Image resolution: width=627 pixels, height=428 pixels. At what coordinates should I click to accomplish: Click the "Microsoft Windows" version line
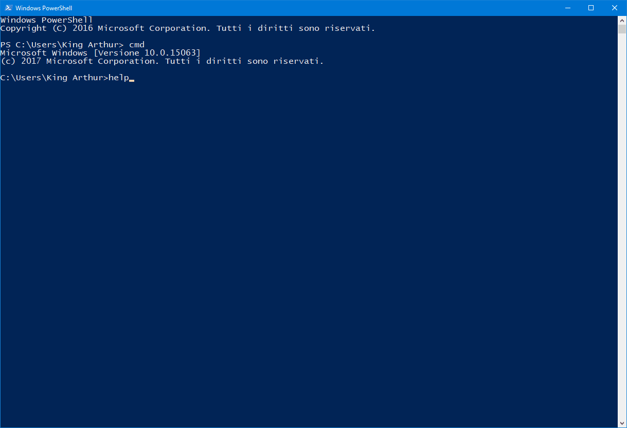point(44,53)
